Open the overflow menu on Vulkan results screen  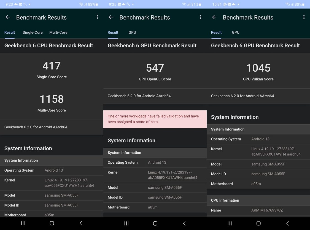(x=304, y=17)
